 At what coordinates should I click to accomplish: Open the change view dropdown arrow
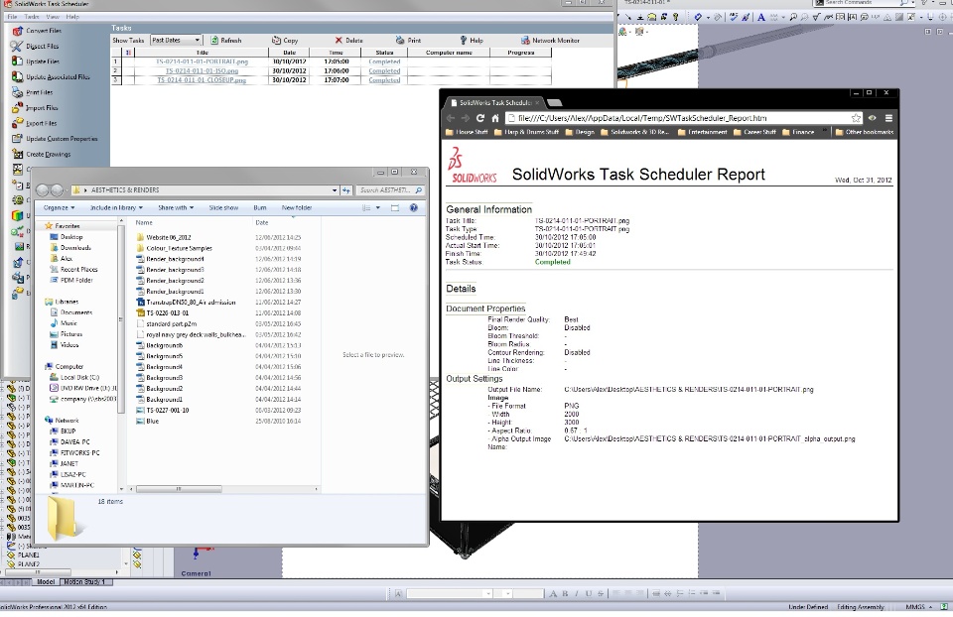pos(378,207)
